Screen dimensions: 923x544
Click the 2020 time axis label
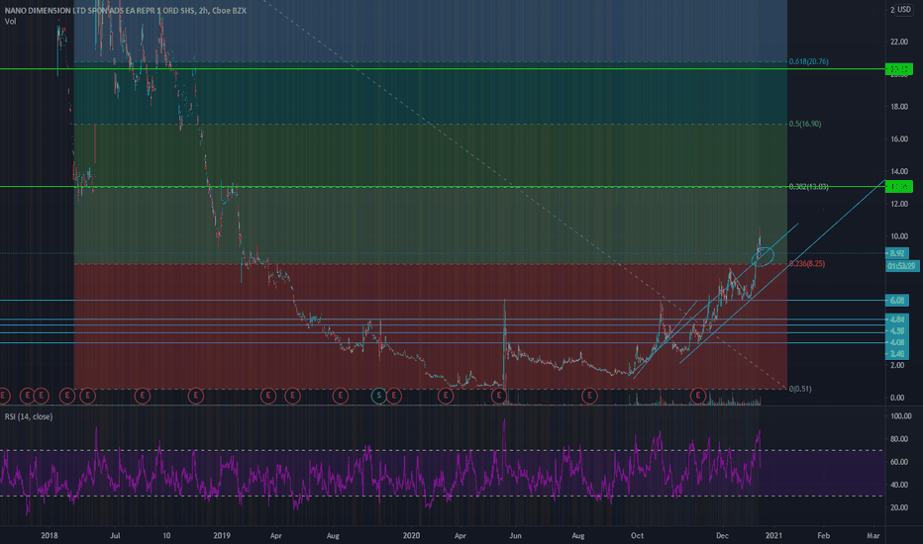(x=411, y=535)
